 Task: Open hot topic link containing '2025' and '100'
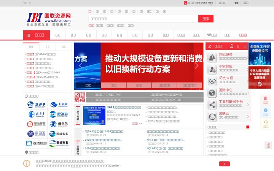(108, 95)
